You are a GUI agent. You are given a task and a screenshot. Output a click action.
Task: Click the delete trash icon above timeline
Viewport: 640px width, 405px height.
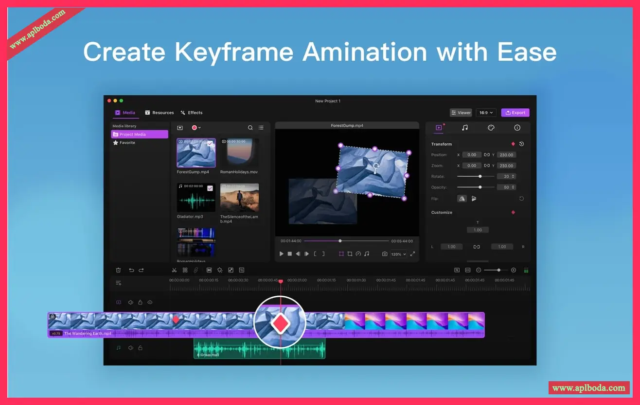click(x=118, y=270)
